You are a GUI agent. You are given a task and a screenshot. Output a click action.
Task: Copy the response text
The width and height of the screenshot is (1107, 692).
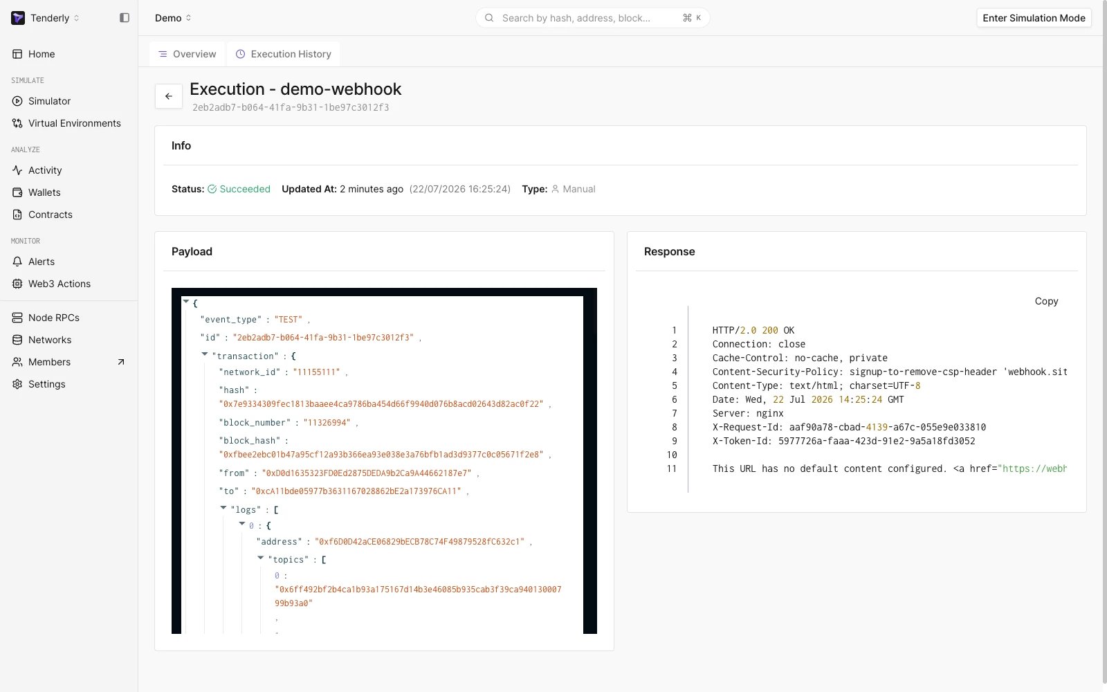click(x=1046, y=301)
